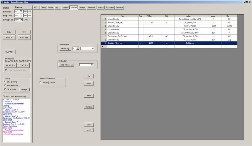Click the Remove row button
Image resolution: width=252 pixels, height=146 pixels.
(x=89, y=107)
